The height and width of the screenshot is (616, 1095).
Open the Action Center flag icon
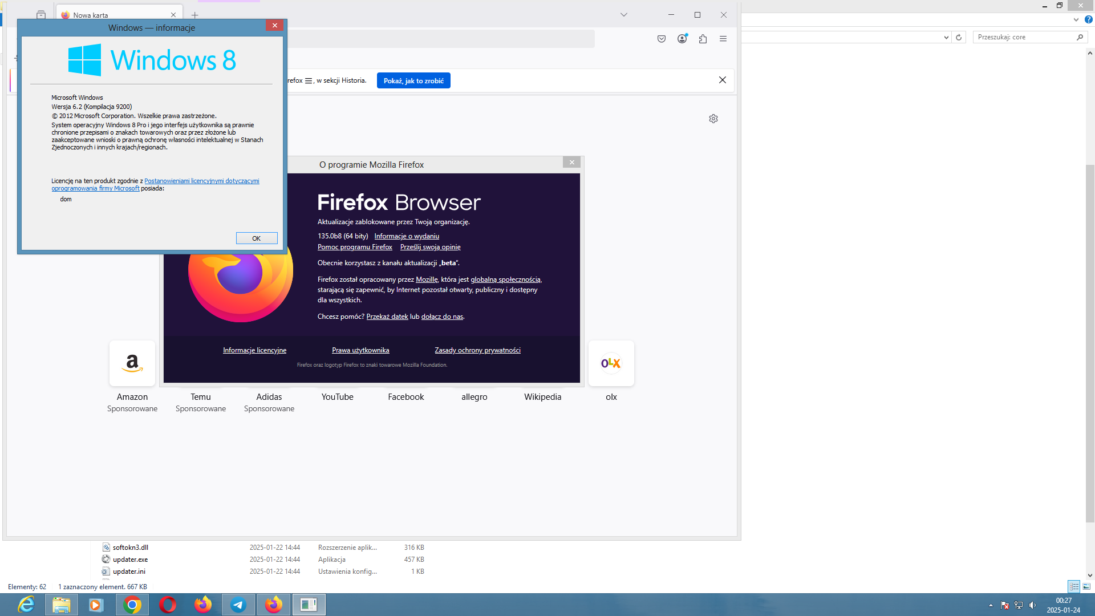coord(1005,605)
